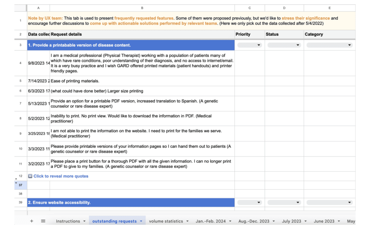Click the cell 'Ease of printing materials.'
Image resolution: width=370 pixels, height=229 pixels.
point(142,81)
